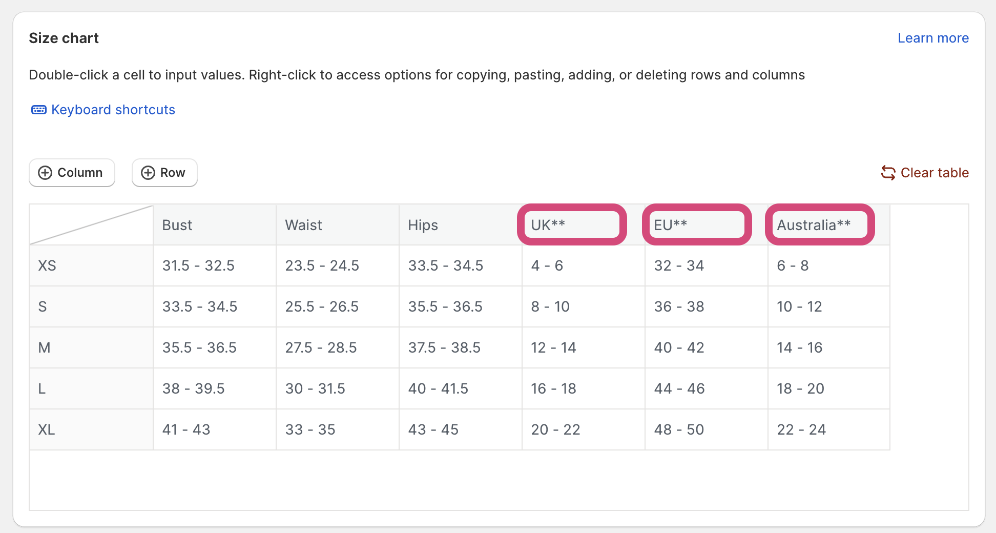
Task: Select the Waist column header
Action: [x=338, y=225]
